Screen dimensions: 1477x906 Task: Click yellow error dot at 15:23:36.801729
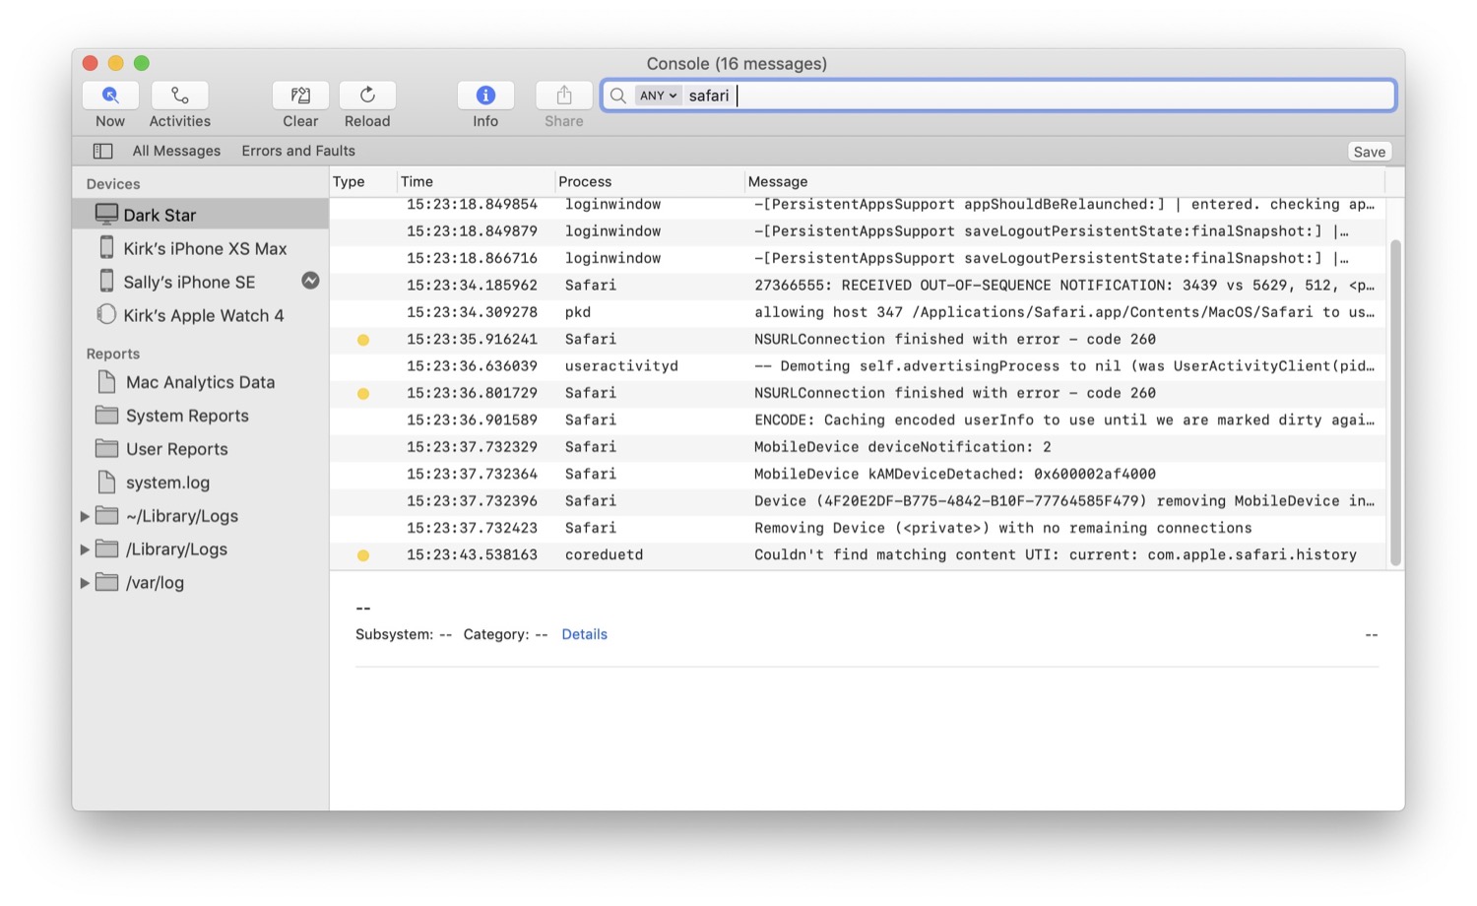[x=363, y=394]
